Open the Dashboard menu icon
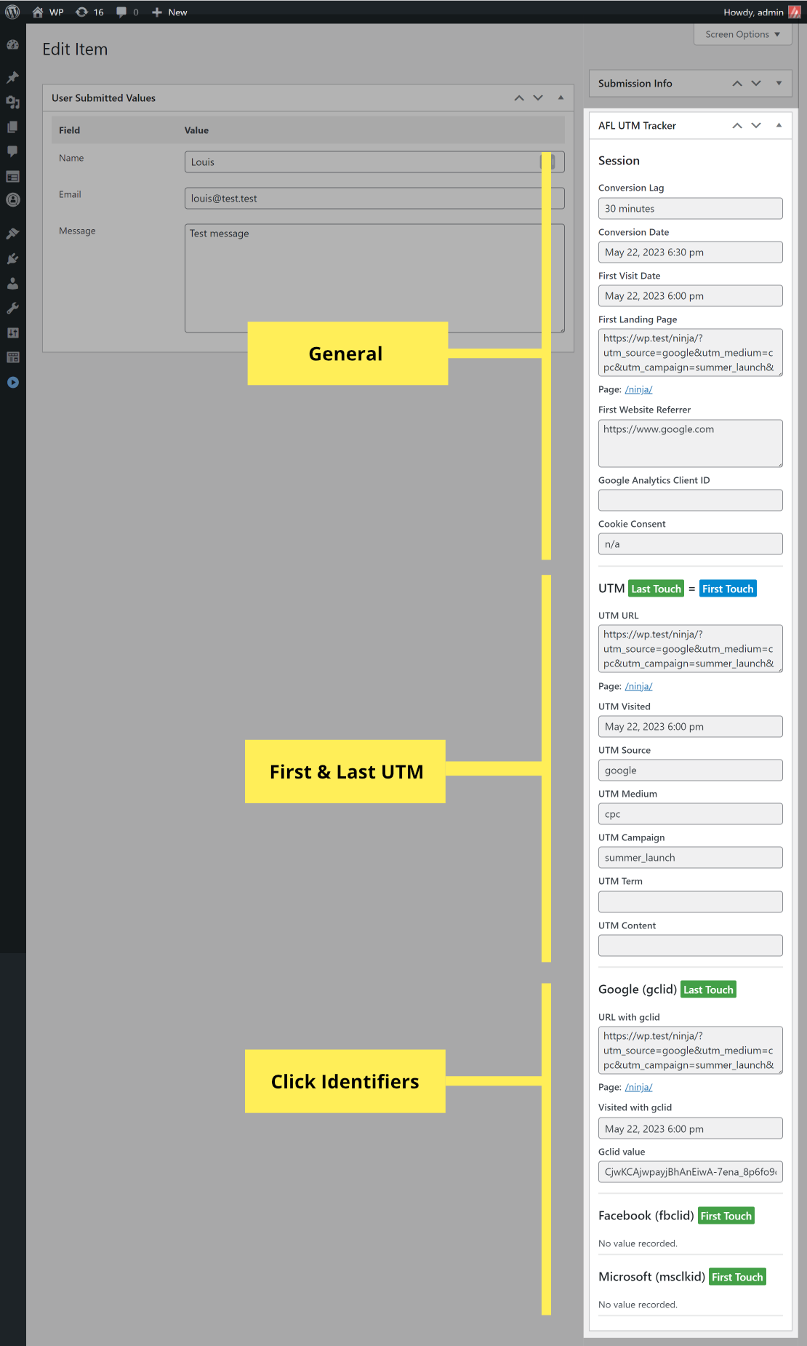 (12, 45)
